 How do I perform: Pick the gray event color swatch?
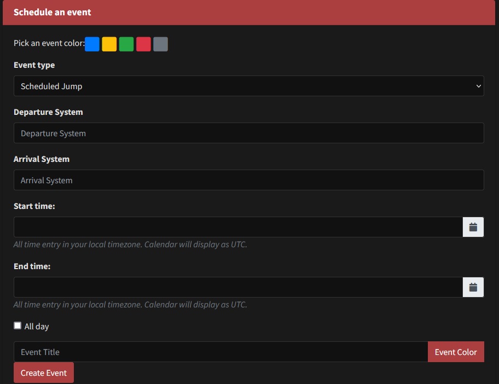point(161,44)
